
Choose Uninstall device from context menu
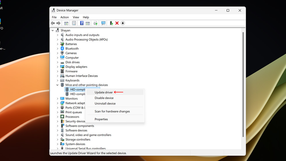click(x=115, y=103)
